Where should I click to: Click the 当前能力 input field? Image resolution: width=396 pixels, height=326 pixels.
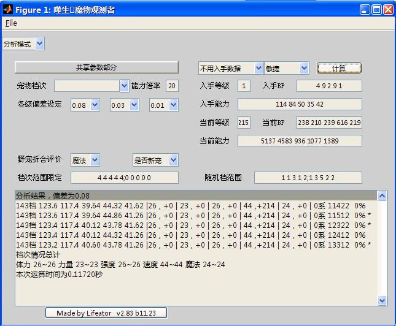click(300, 141)
